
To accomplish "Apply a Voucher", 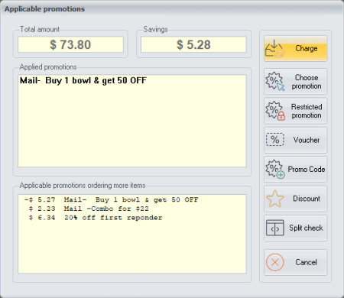I will pyautogui.click(x=295, y=140).
